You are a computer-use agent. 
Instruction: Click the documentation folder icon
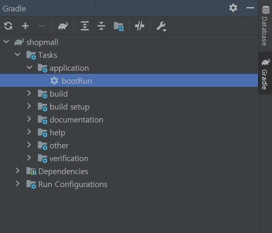click(42, 120)
